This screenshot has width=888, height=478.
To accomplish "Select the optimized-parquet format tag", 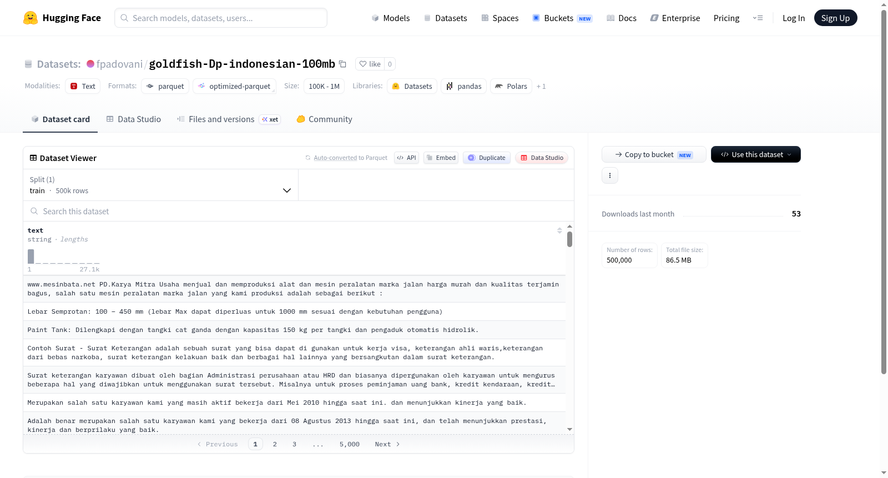I will pos(234,86).
